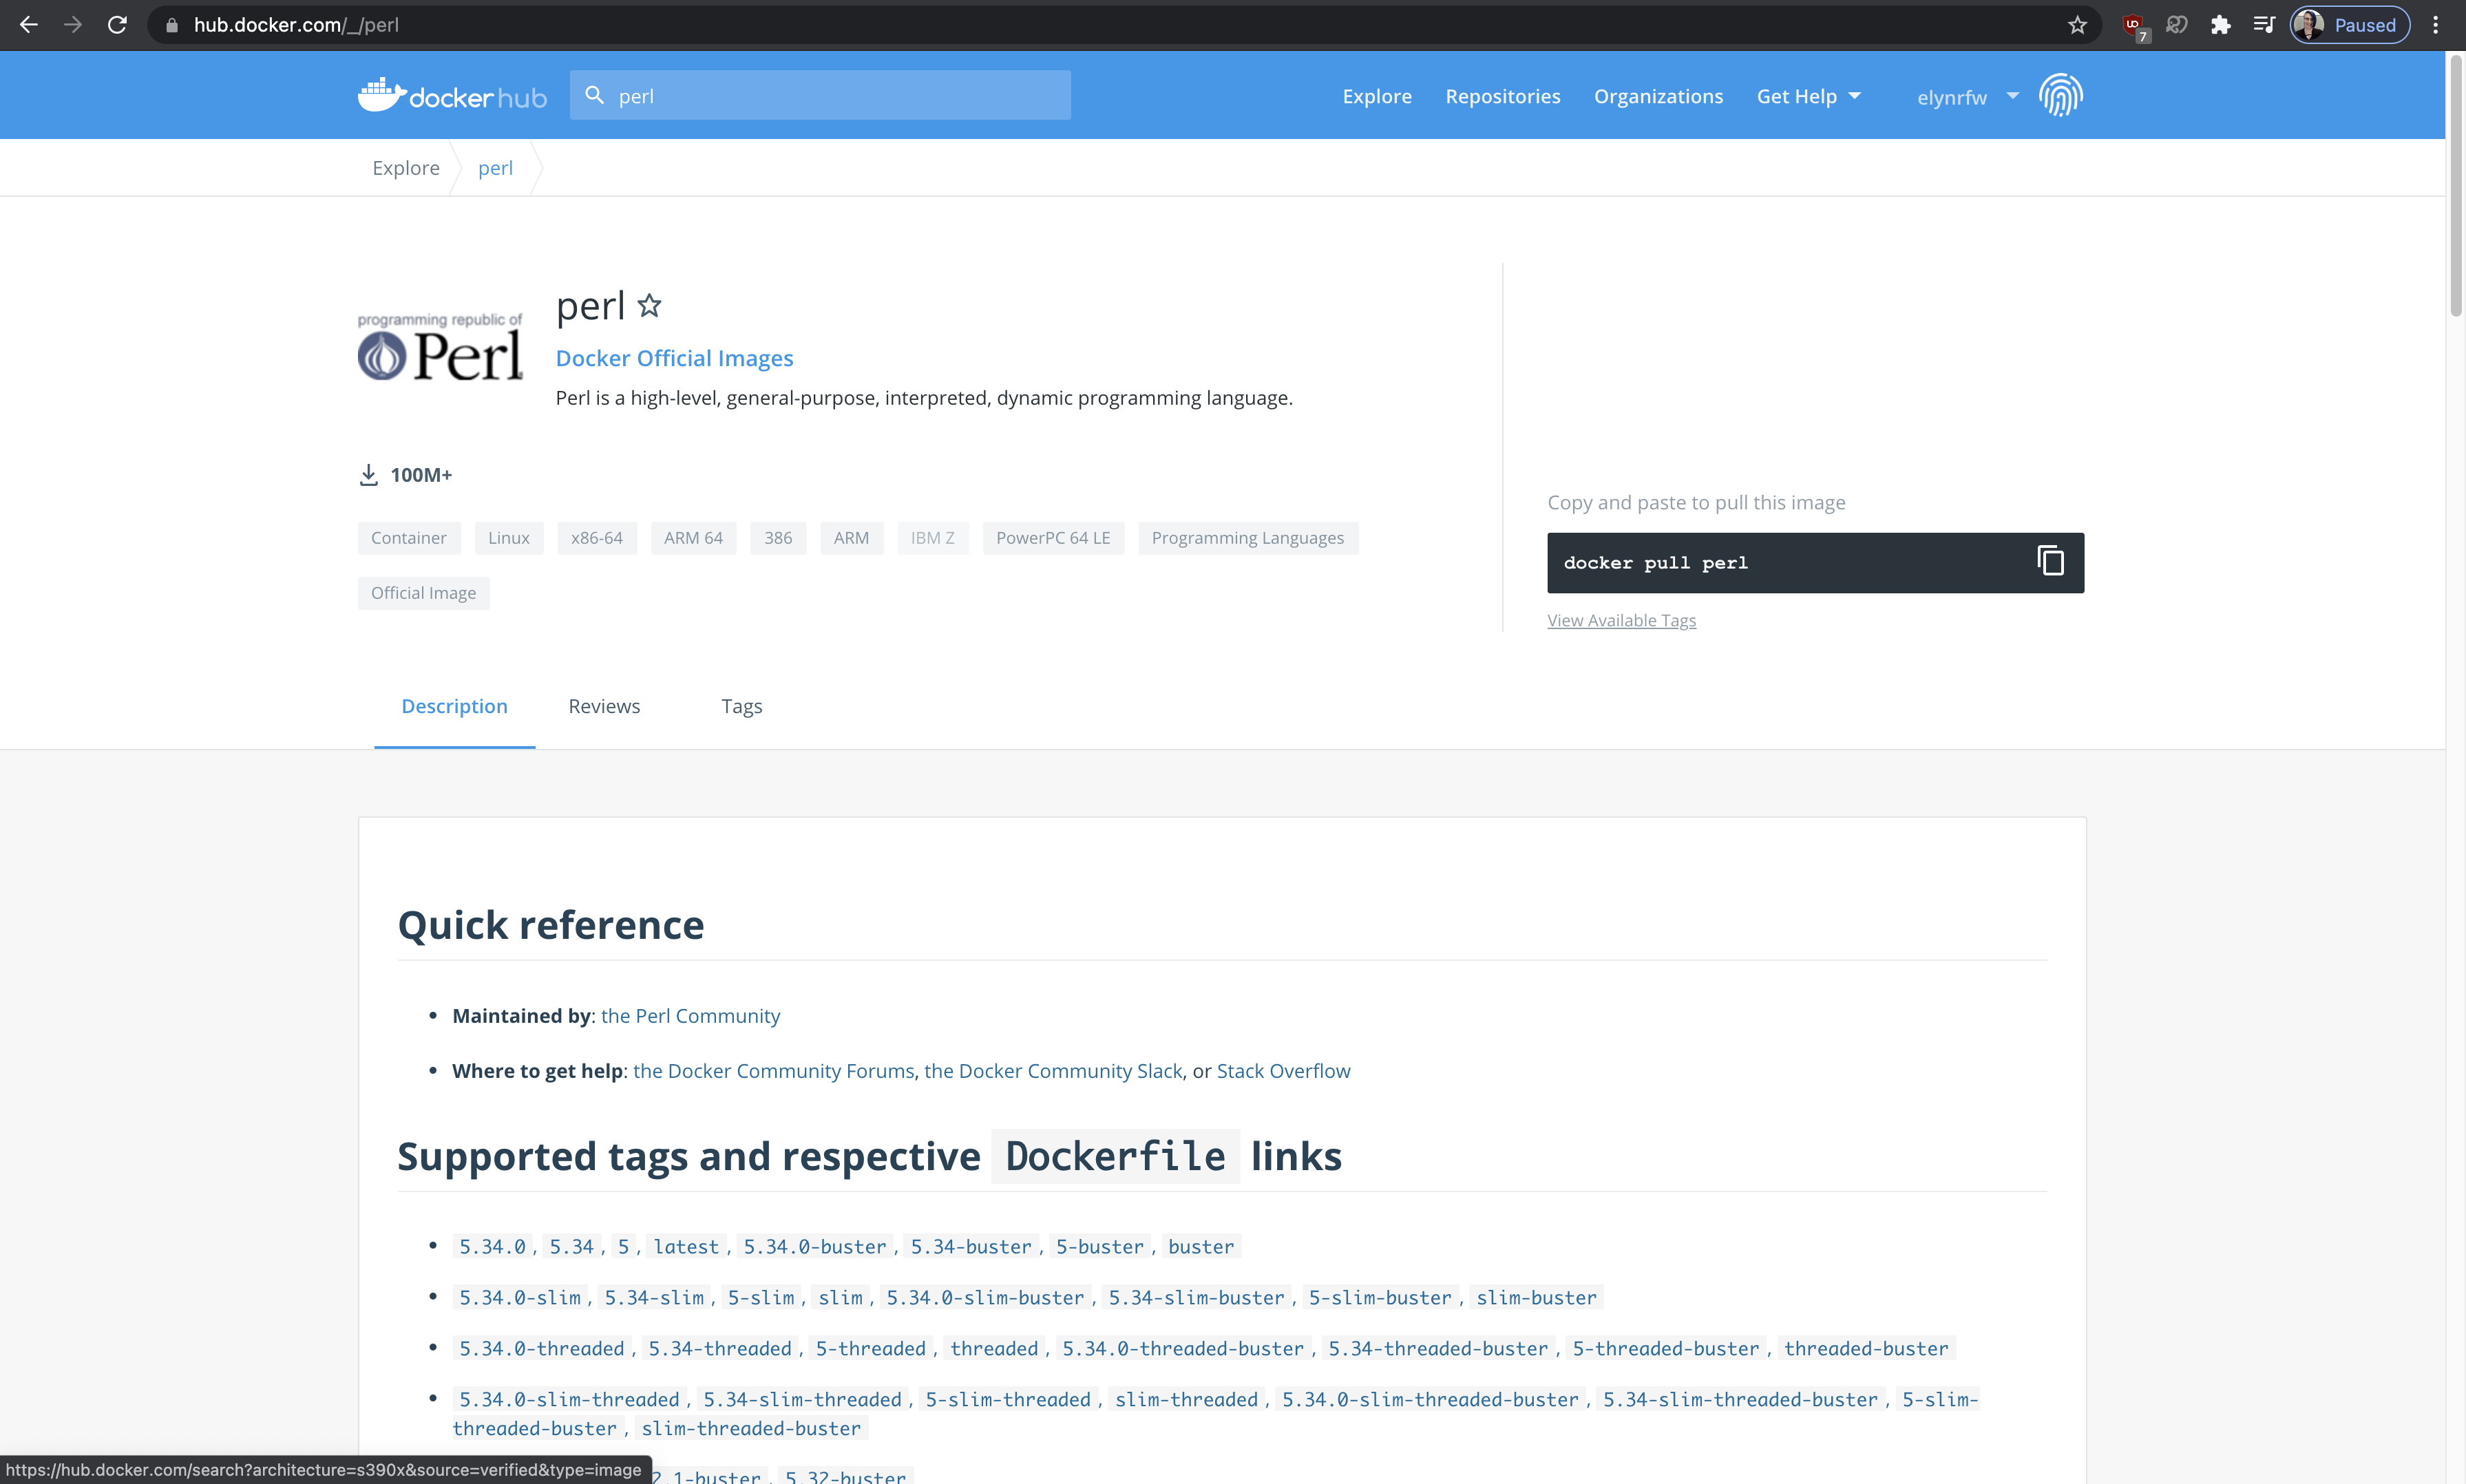The image size is (2466, 1484).
Task: Open Docker Official Images link
Action: click(x=674, y=358)
